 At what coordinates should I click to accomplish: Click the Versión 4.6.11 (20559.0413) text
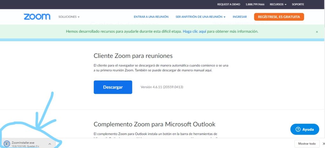[162, 87]
